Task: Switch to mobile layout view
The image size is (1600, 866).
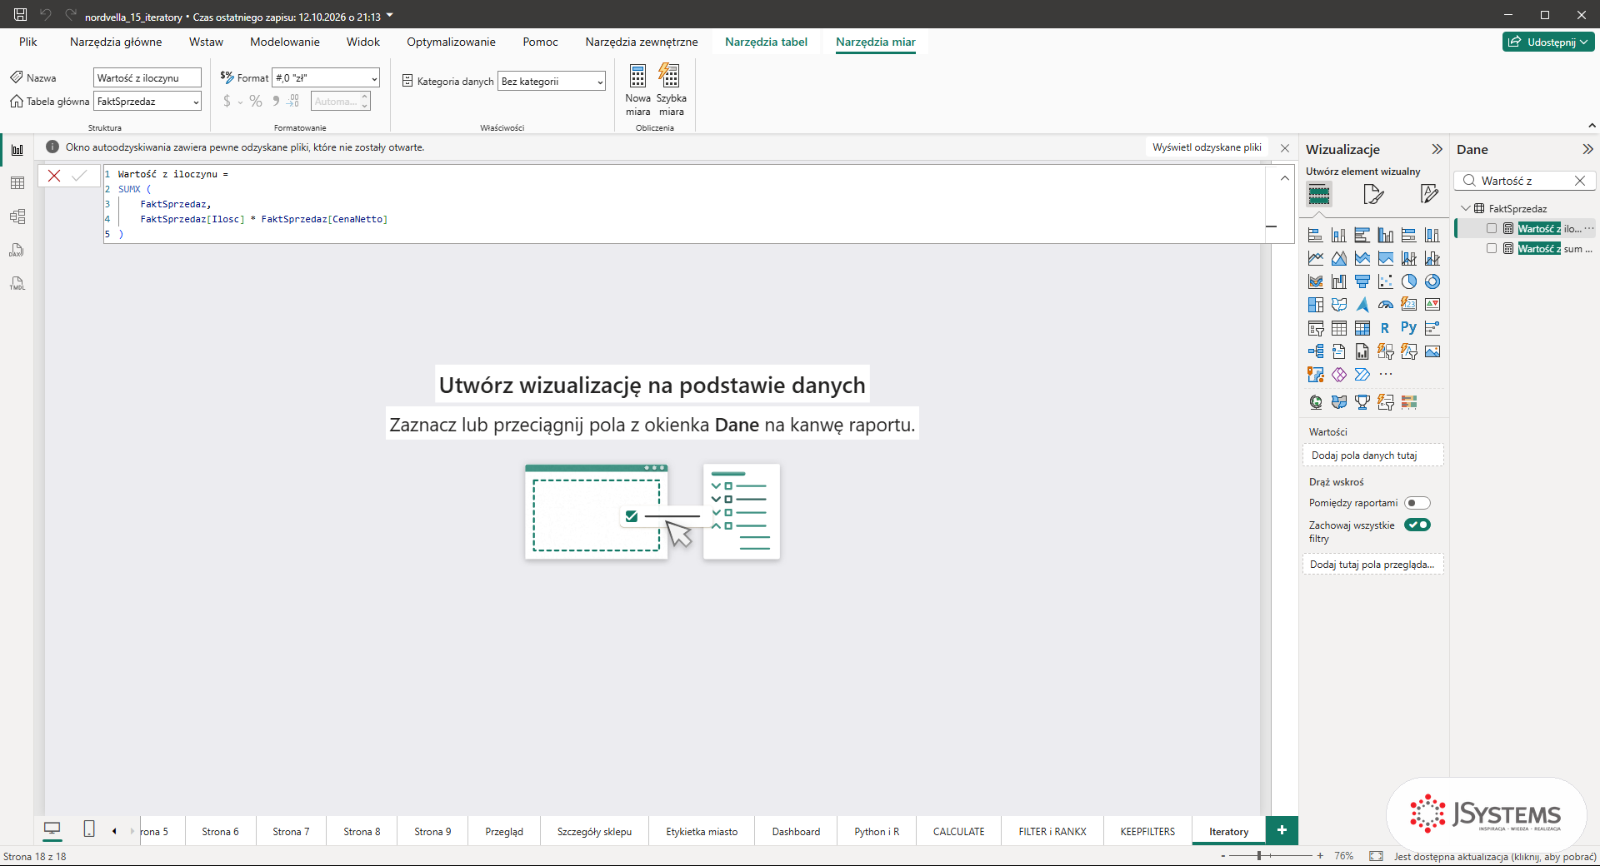Action: point(89,829)
